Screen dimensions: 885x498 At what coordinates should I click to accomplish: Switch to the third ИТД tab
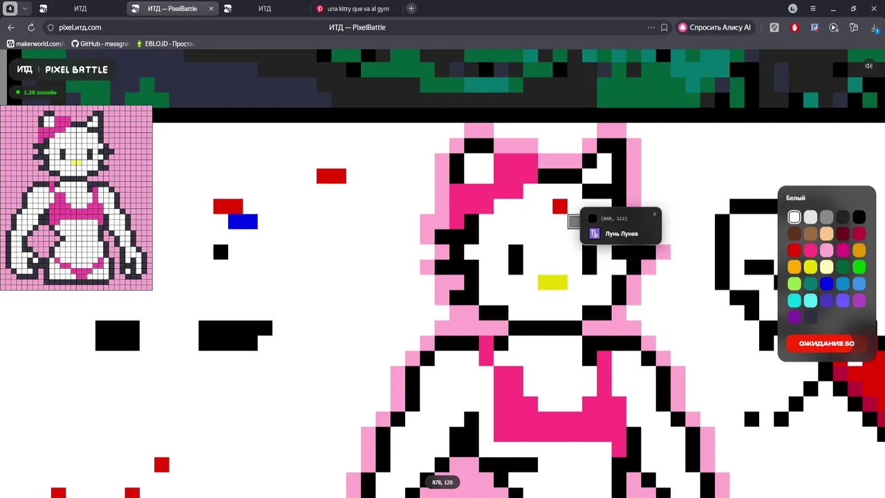click(264, 8)
